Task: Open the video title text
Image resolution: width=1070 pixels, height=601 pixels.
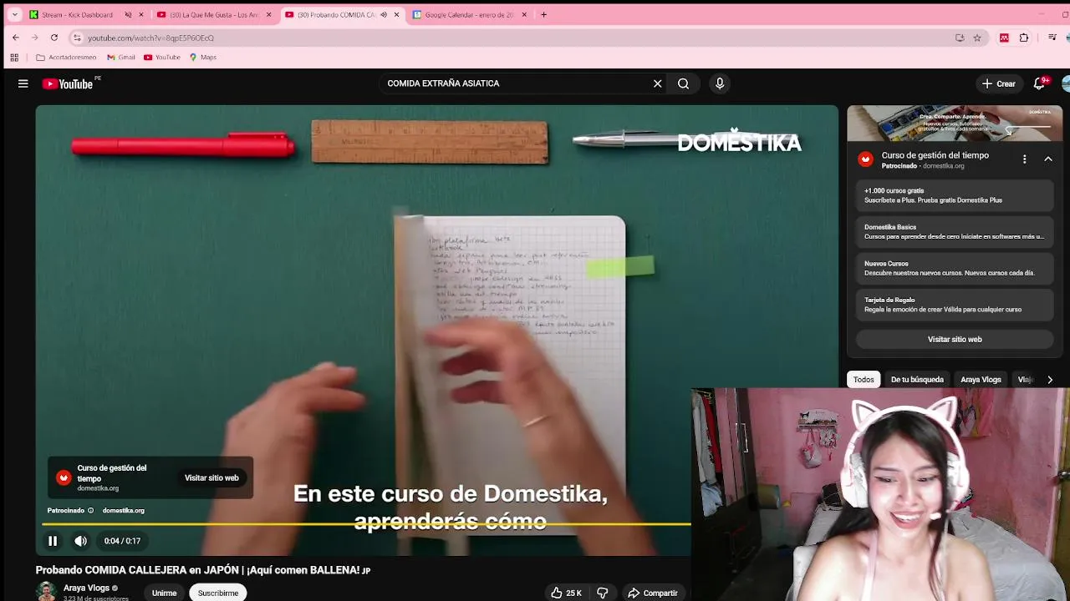Action: click(x=203, y=570)
